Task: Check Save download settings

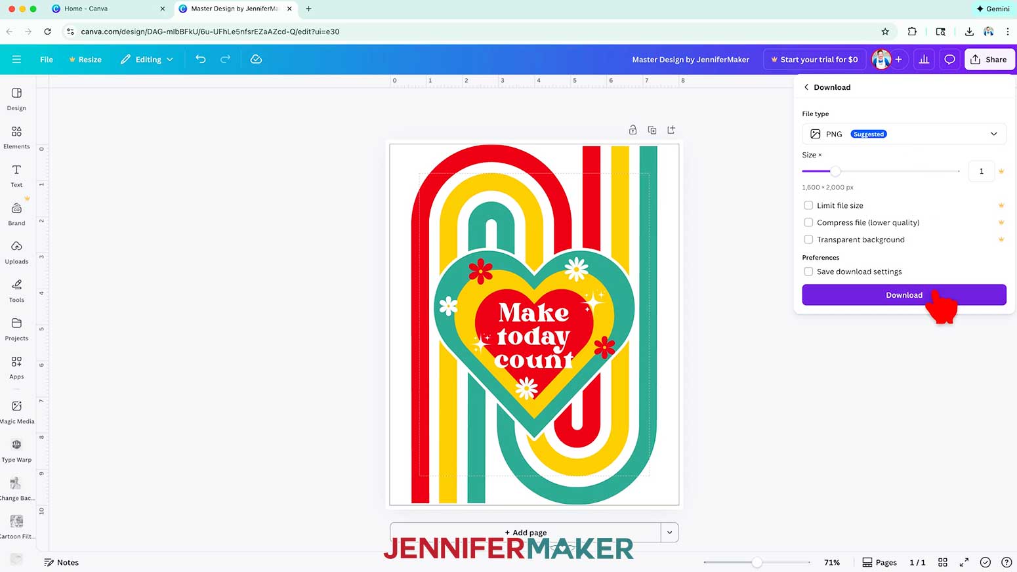Action: [808, 272]
